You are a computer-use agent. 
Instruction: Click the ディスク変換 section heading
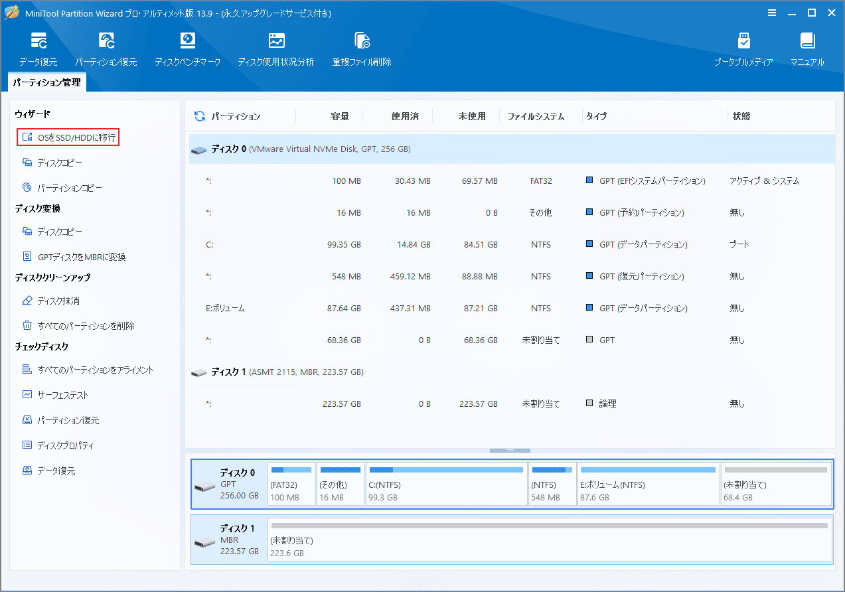tap(38, 208)
